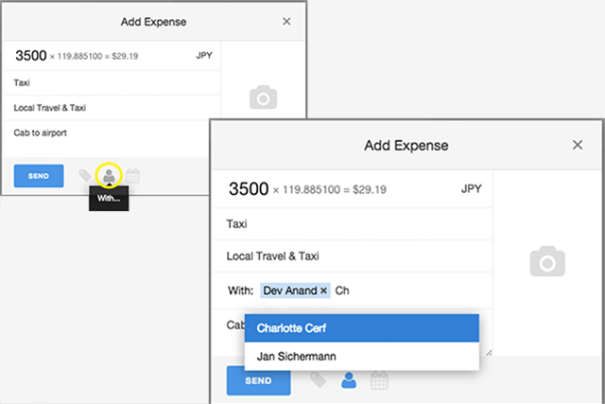The image size is (605, 404).
Task: Click SEND in the back dialog
Action: point(39,176)
